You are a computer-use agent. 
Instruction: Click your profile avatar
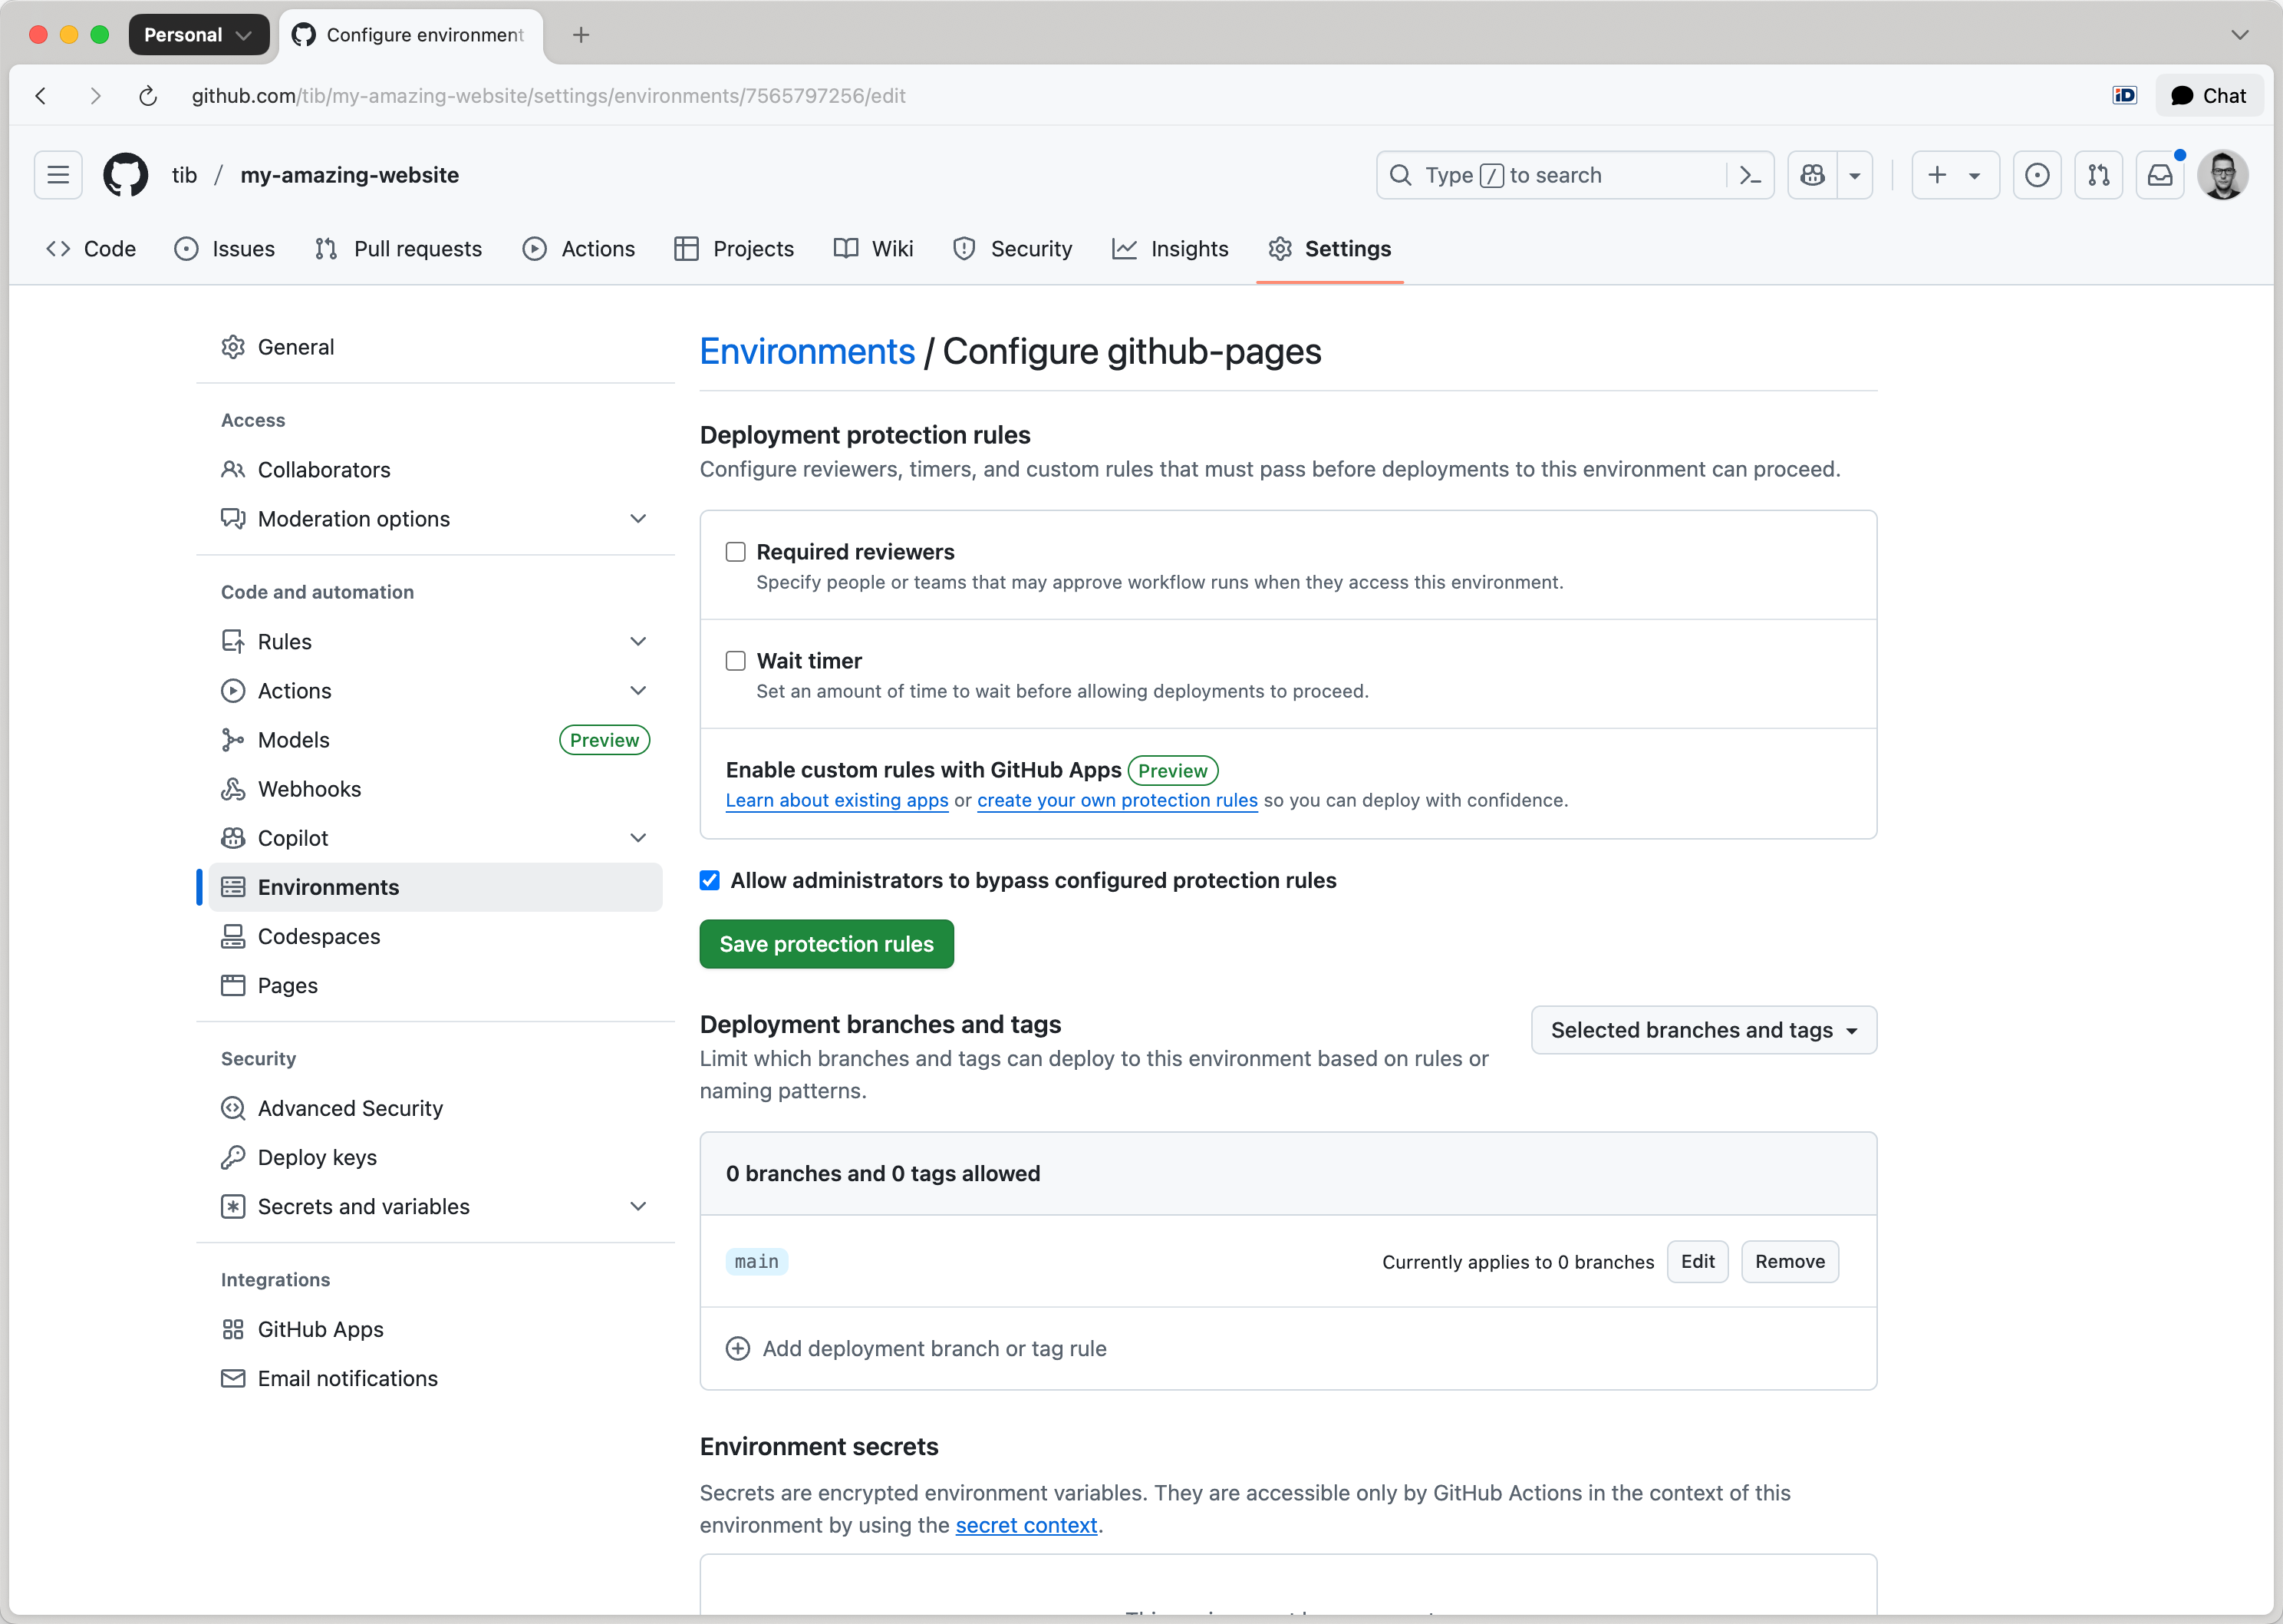tap(2223, 174)
